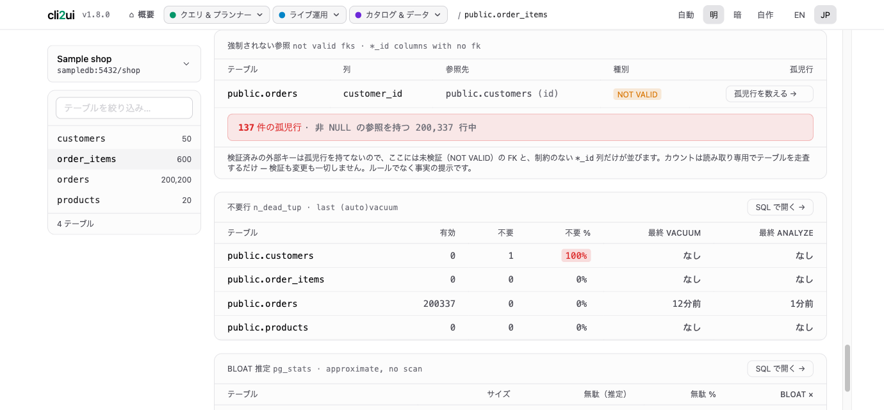
Task: Click the 100% dead percent badge
Action: pyautogui.click(x=576, y=256)
